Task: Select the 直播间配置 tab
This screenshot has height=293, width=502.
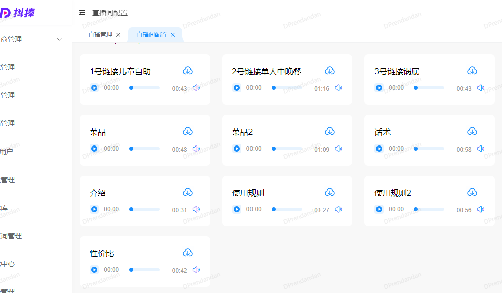Action: 151,35
